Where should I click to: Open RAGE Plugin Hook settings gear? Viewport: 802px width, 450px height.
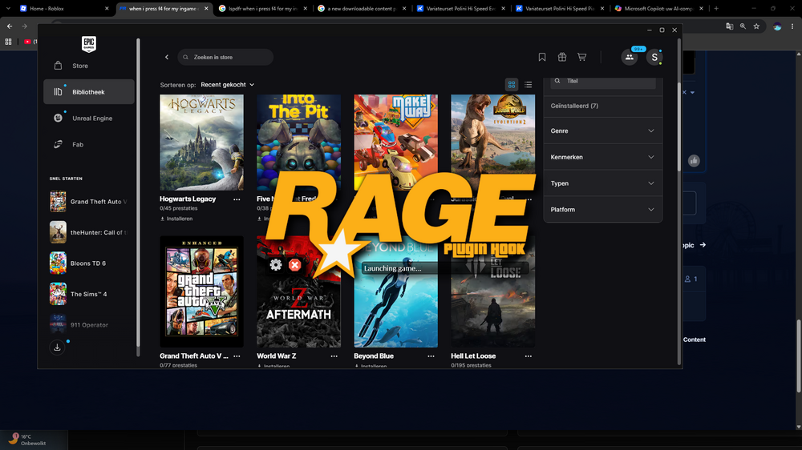276,264
